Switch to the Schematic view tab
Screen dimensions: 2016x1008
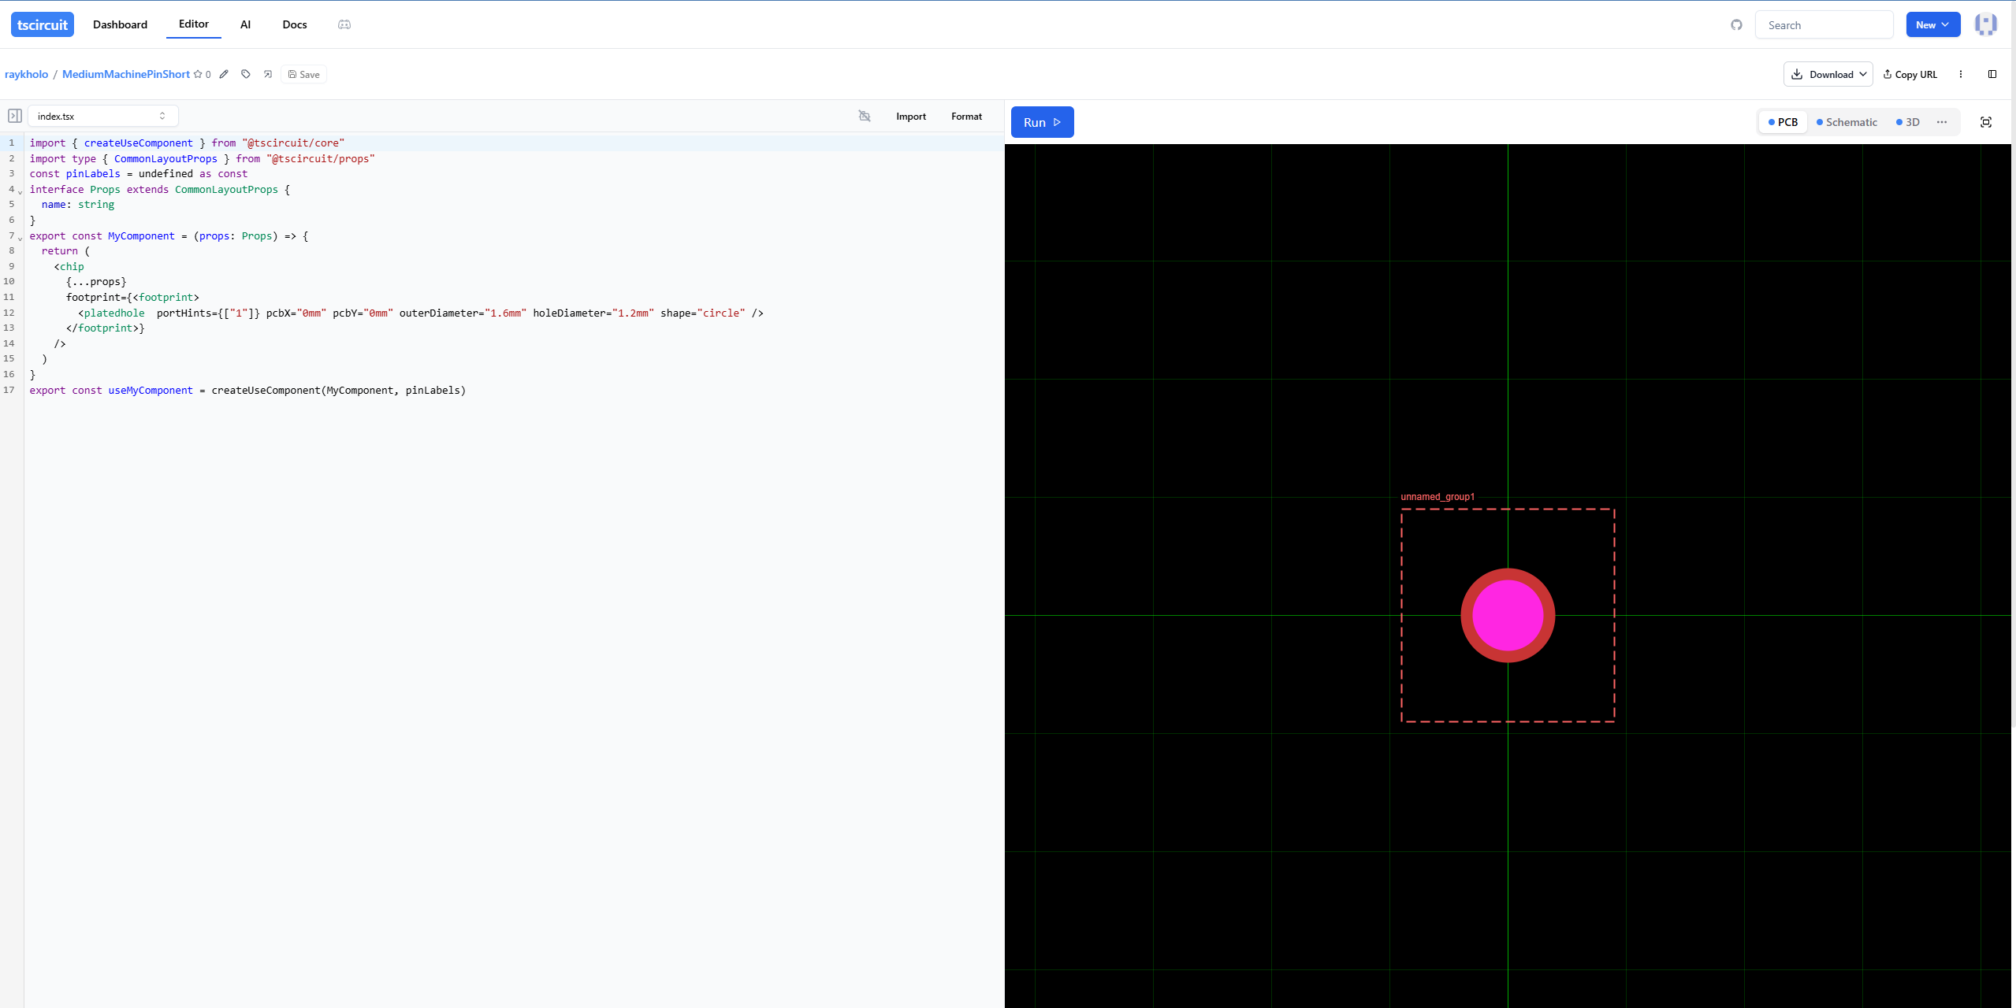[x=1847, y=122]
